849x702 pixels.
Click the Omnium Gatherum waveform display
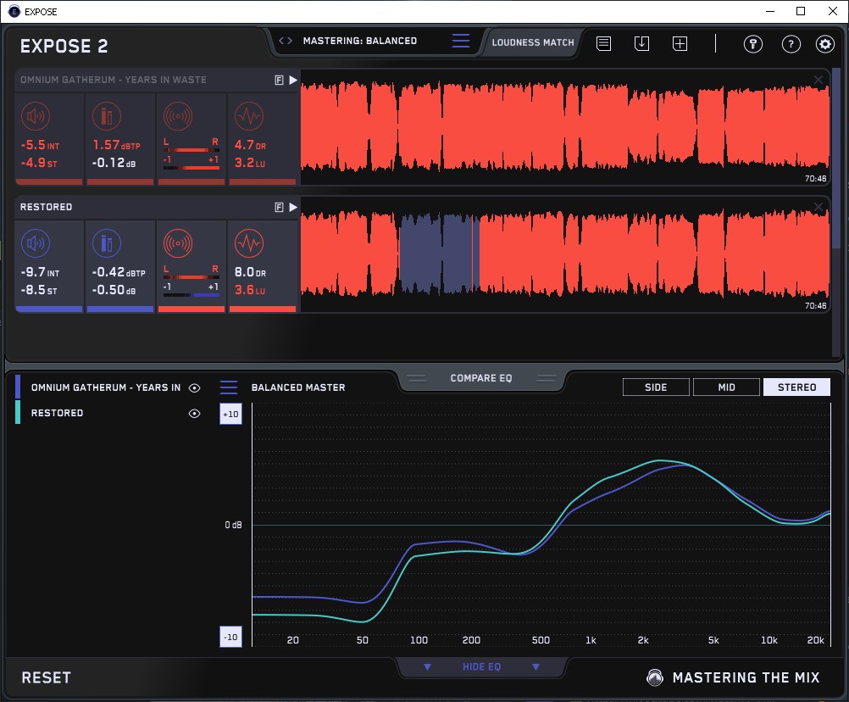coord(565,127)
